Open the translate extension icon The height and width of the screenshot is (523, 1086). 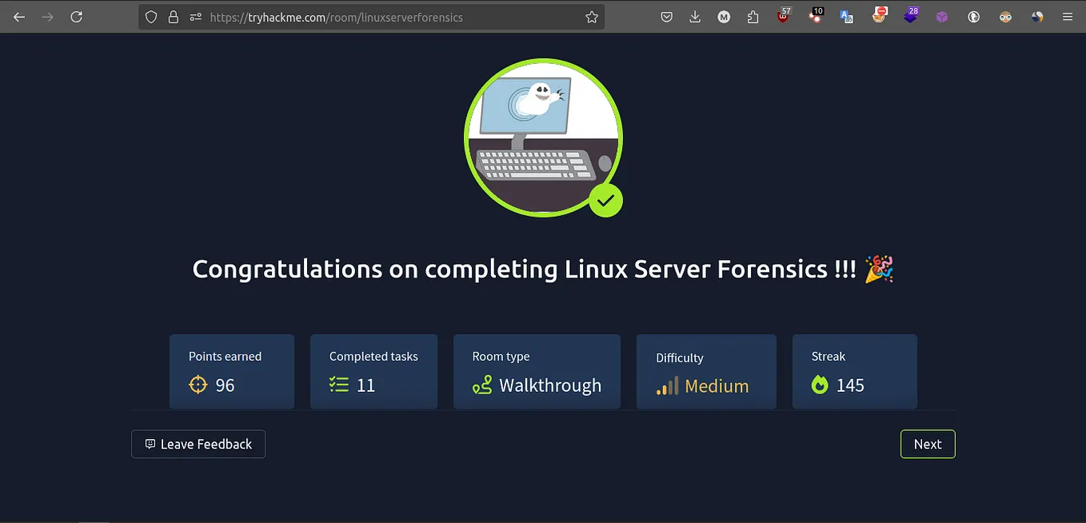(x=846, y=16)
